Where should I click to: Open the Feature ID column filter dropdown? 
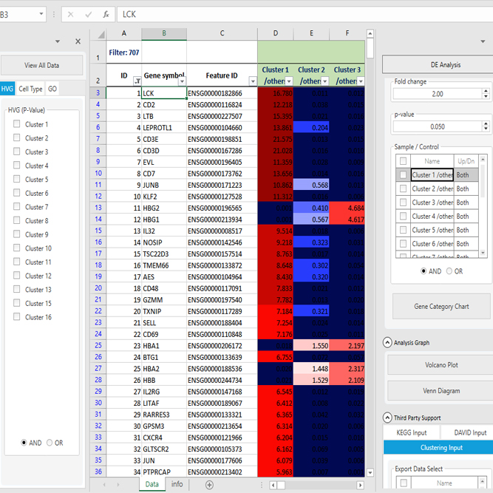252,81
